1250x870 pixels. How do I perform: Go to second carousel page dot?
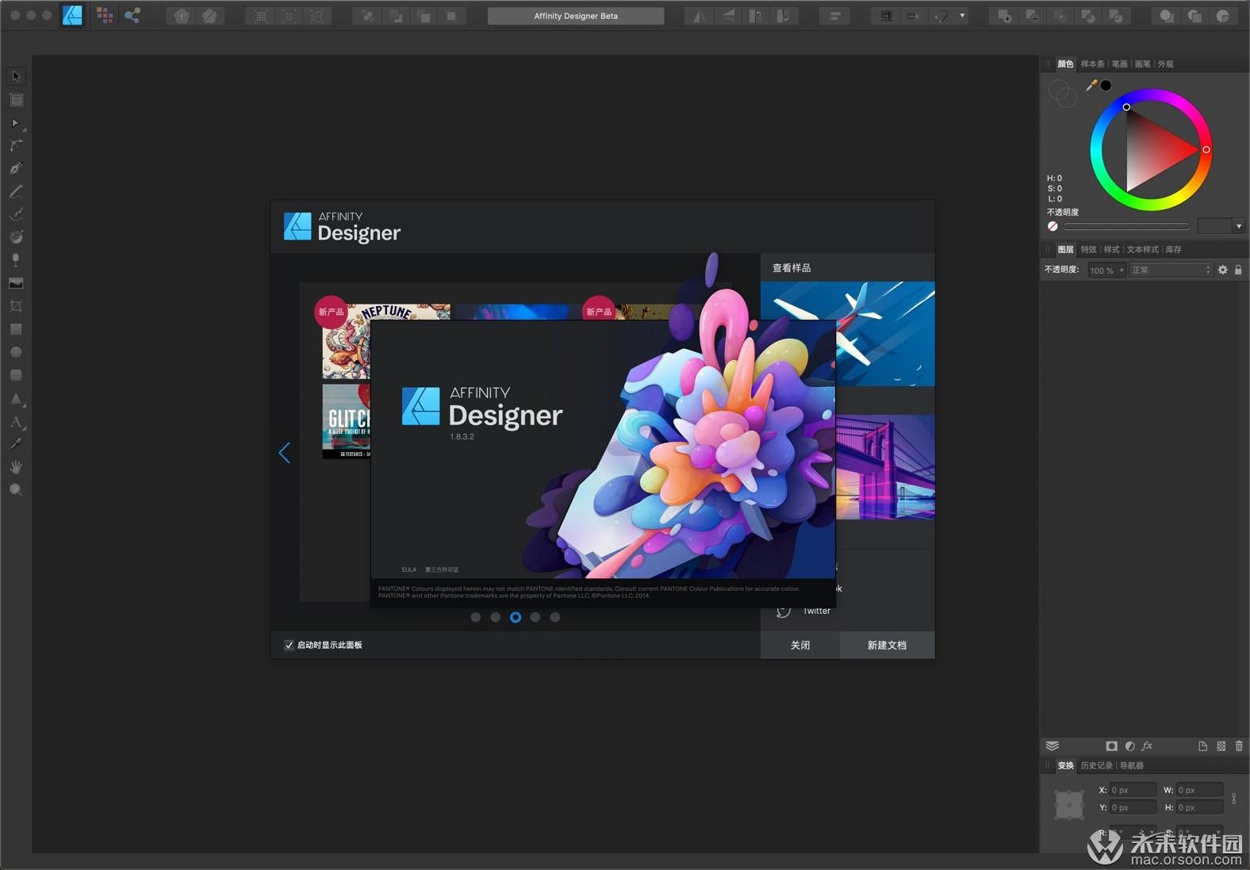coord(496,617)
